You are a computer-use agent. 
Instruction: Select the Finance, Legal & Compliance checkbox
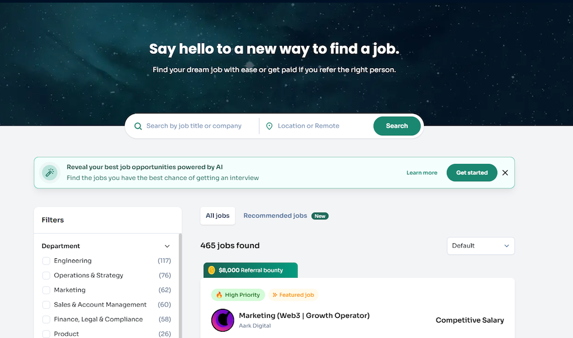tap(46, 319)
